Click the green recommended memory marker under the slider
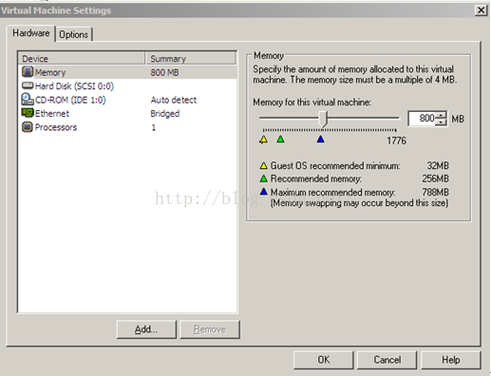Image resolution: width=491 pixels, height=376 pixels. click(280, 140)
